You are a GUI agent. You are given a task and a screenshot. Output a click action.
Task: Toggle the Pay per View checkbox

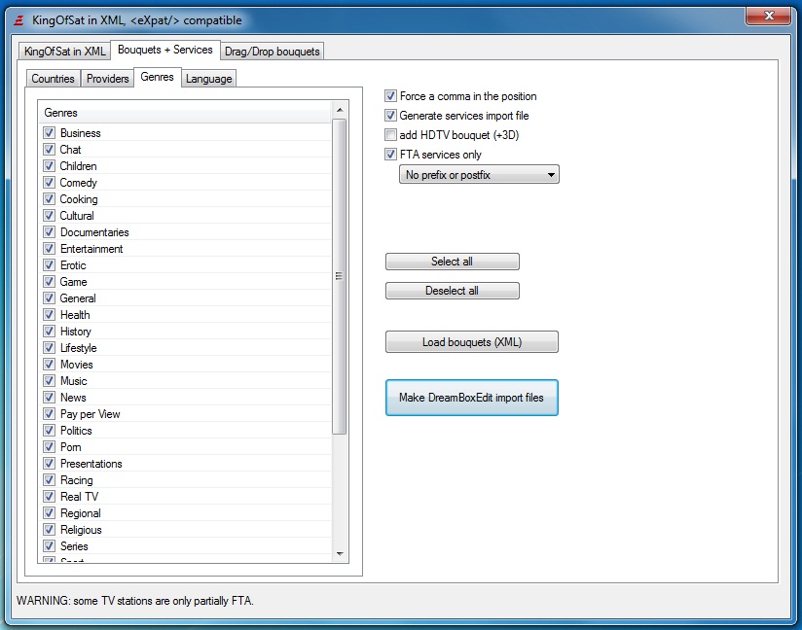pos(49,414)
